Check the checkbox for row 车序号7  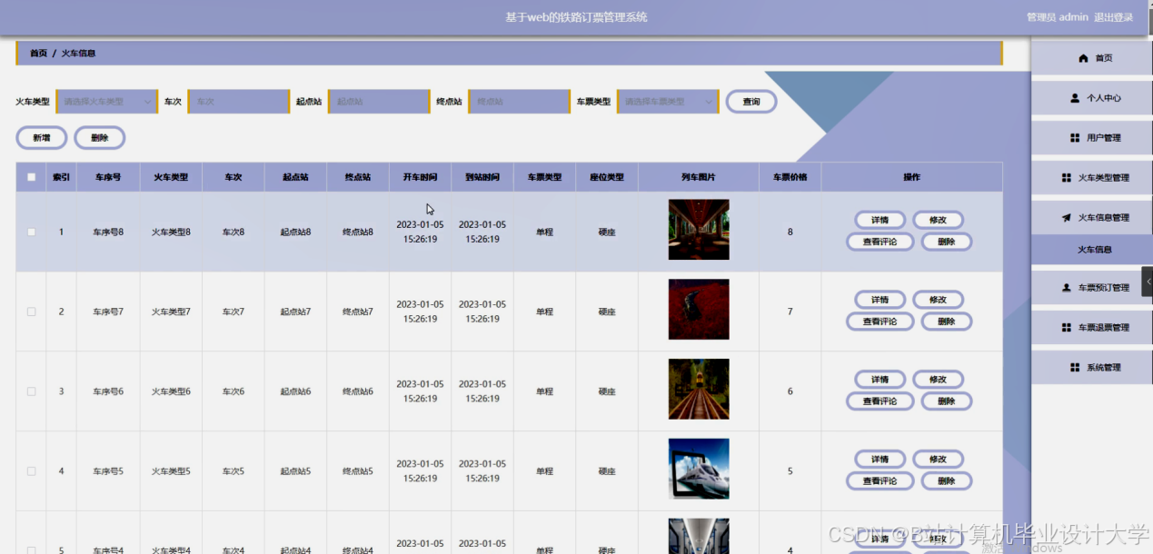pos(31,312)
